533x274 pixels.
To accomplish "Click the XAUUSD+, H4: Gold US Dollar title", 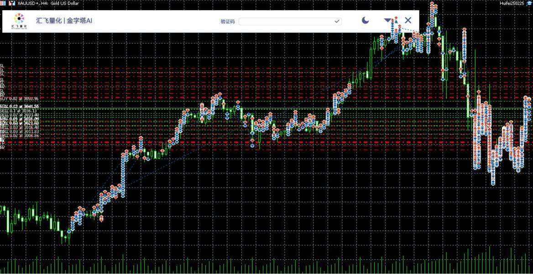I will pos(48,3).
